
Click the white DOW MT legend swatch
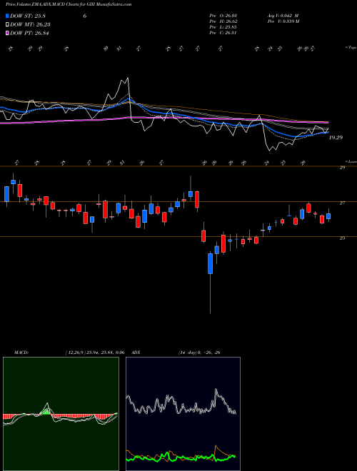point(7,25)
